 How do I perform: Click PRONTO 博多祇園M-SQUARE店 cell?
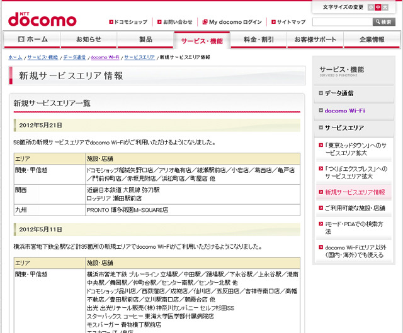click(x=193, y=210)
